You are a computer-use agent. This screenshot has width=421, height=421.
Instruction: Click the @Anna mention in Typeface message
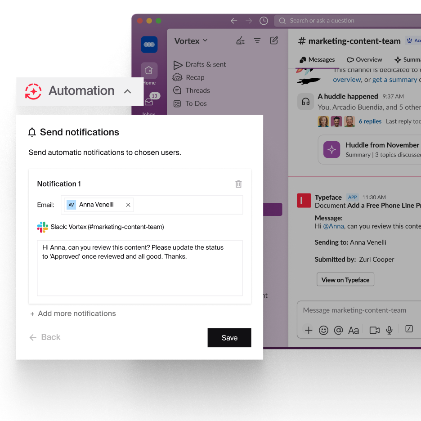tap(333, 226)
